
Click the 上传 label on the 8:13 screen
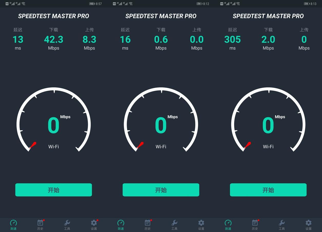(x=304, y=30)
